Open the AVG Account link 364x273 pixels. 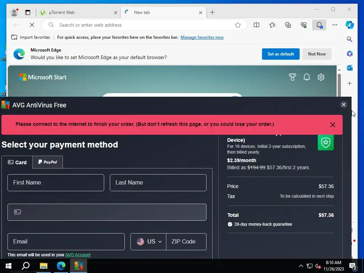78,255
